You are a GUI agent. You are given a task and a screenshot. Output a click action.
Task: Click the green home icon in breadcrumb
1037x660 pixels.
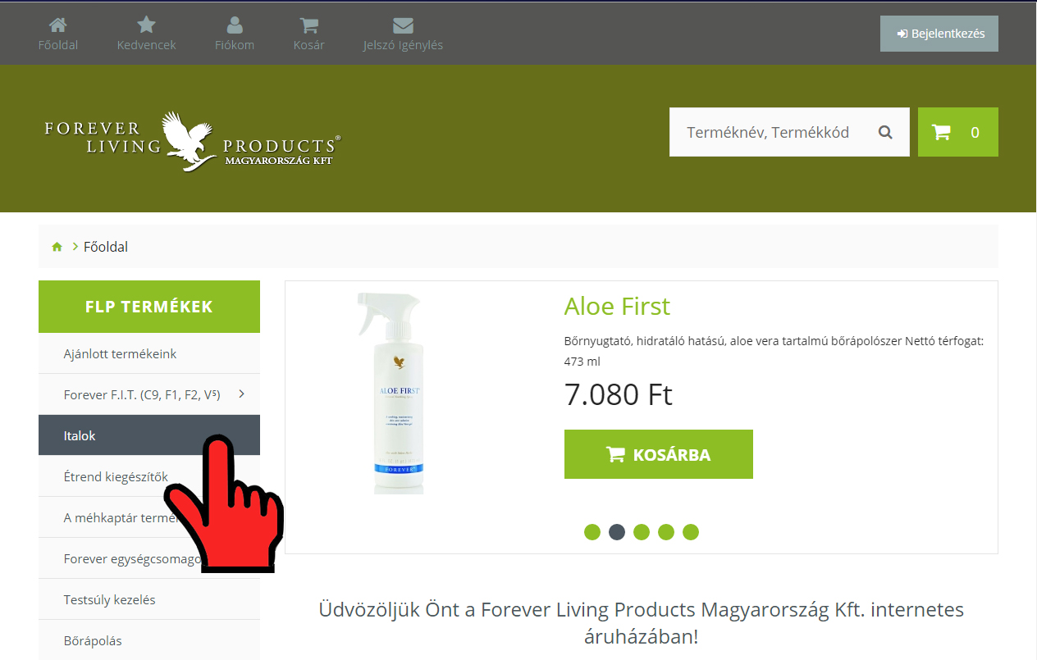point(57,247)
